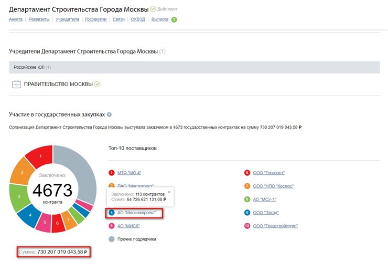Screen dimensions: 388x273
Task: Open supplier ООО "Горизонт"
Action: pyautogui.click(x=269, y=173)
